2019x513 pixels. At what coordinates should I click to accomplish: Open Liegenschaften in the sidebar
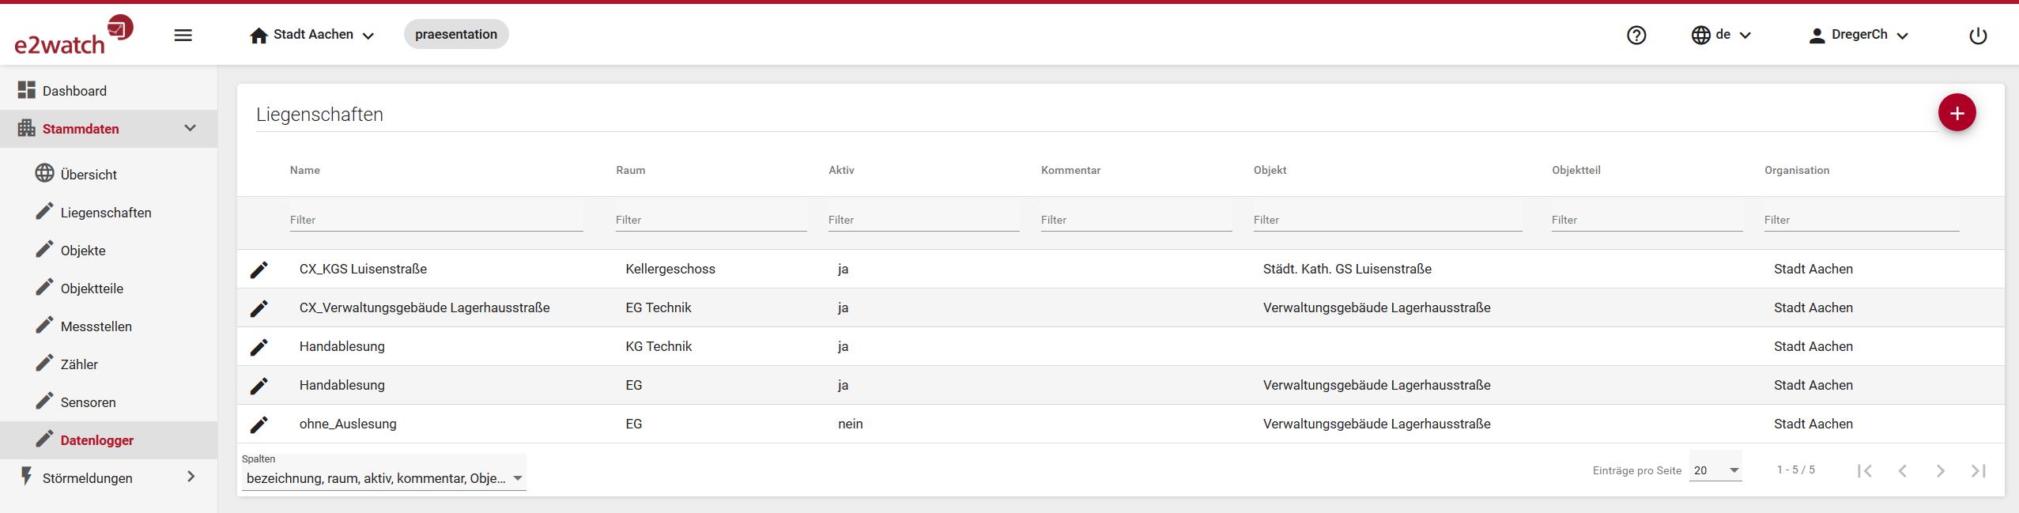coord(109,213)
